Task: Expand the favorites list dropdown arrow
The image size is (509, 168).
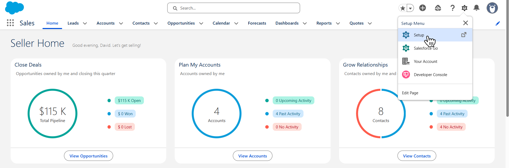Action: pyautogui.click(x=410, y=8)
